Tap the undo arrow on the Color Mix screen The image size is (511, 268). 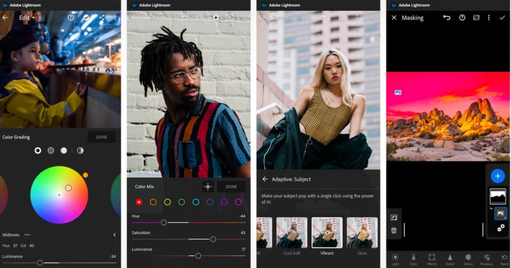coord(185,18)
